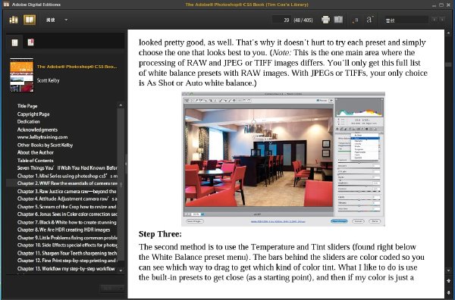Go to previous search result arrow

click(434, 20)
